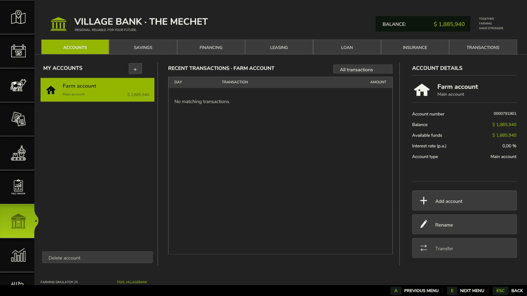The image size is (527, 296).
Task: Select the animals cow icon
Action: pyautogui.click(x=18, y=85)
